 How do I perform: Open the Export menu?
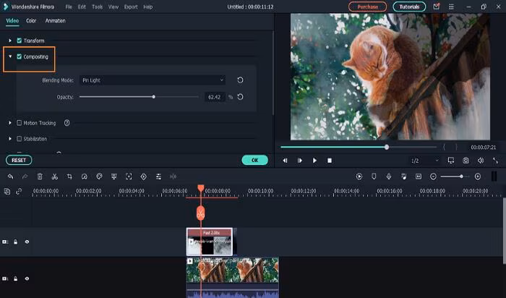point(131,7)
